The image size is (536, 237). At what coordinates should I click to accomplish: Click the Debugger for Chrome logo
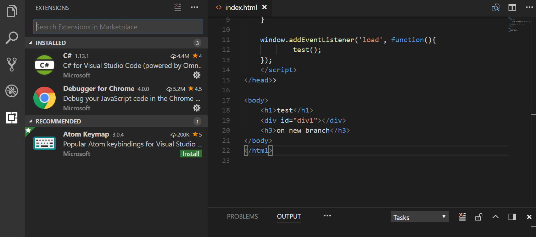[x=44, y=98]
